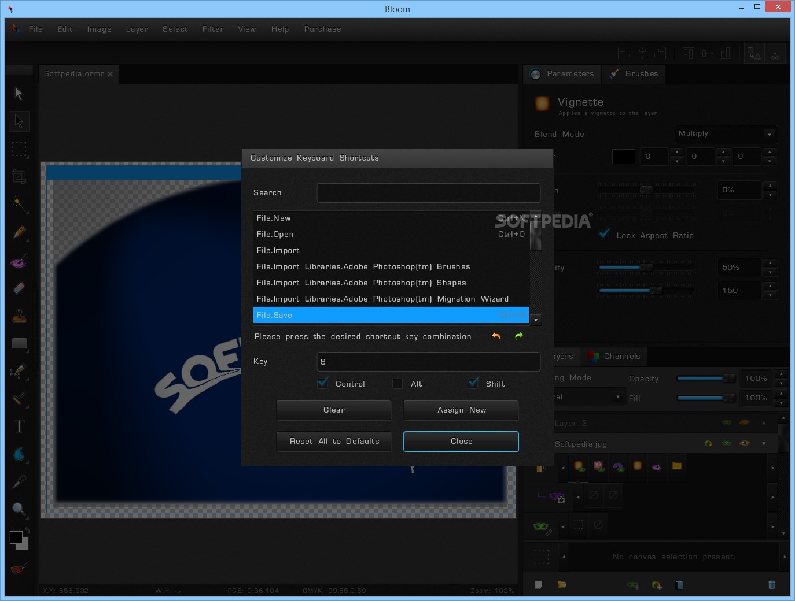Toggle the Shift modifier checkbox
Image resolution: width=795 pixels, height=601 pixels.
473,383
